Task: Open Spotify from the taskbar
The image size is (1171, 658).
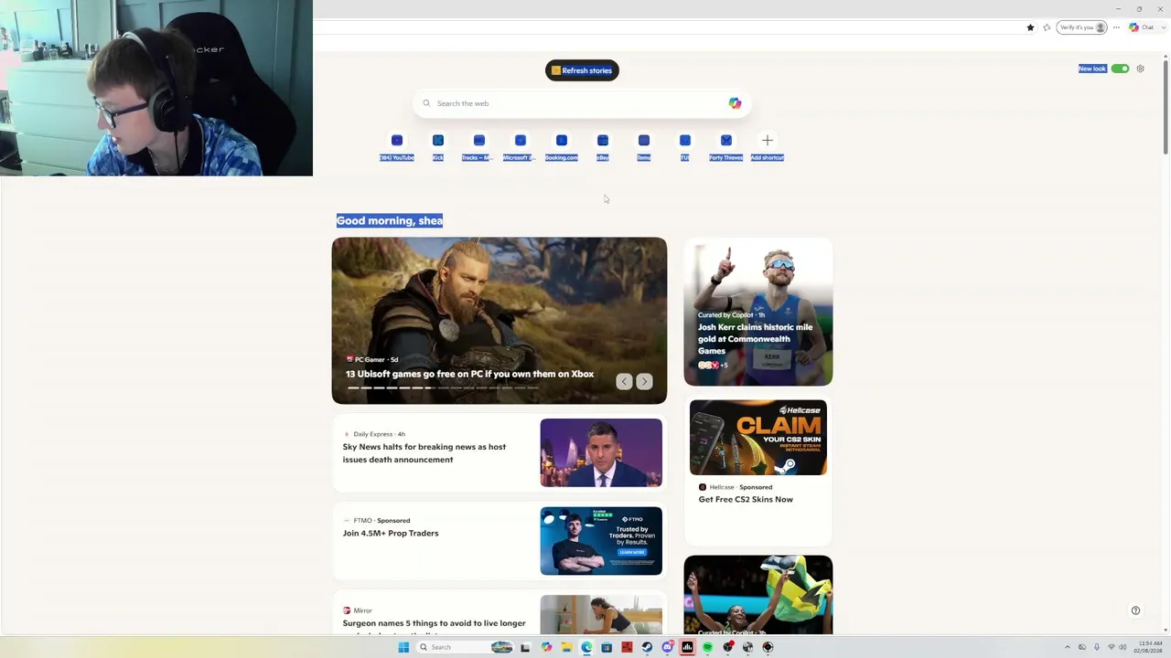Action: point(707,647)
